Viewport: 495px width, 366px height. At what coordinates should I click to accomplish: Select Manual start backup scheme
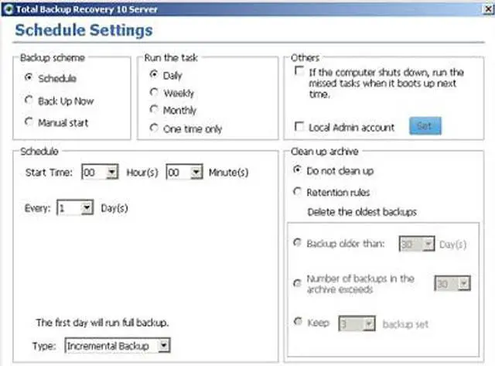(29, 122)
